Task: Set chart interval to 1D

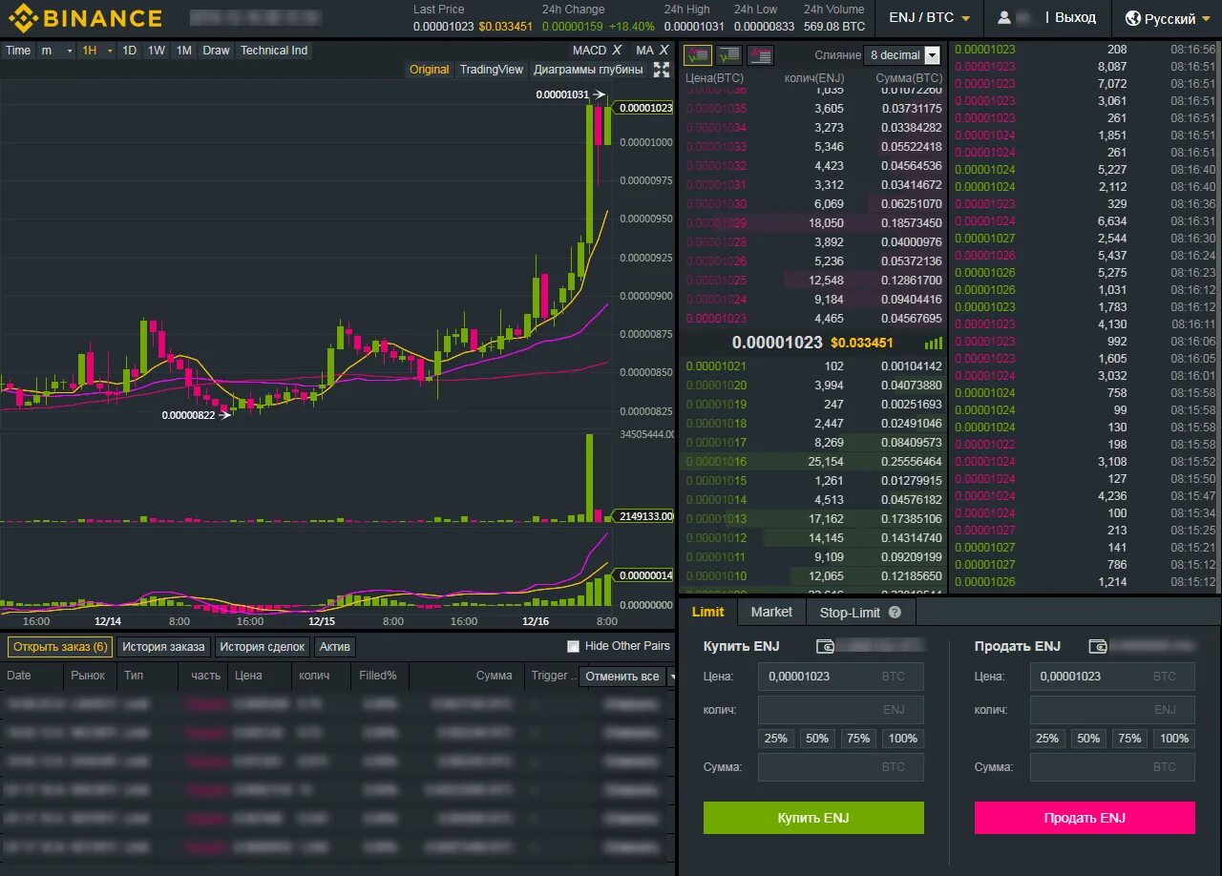Action: coord(129,51)
